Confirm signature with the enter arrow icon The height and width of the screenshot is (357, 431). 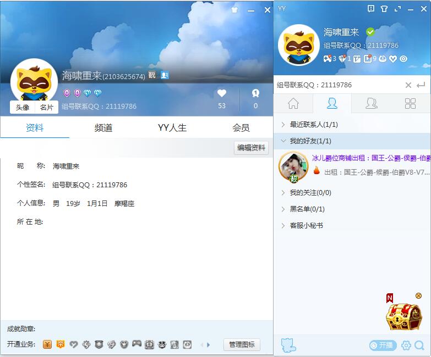tap(421, 85)
